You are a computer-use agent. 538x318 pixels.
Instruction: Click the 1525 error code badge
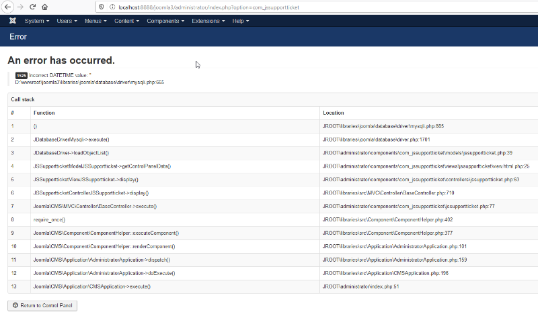[21, 75]
